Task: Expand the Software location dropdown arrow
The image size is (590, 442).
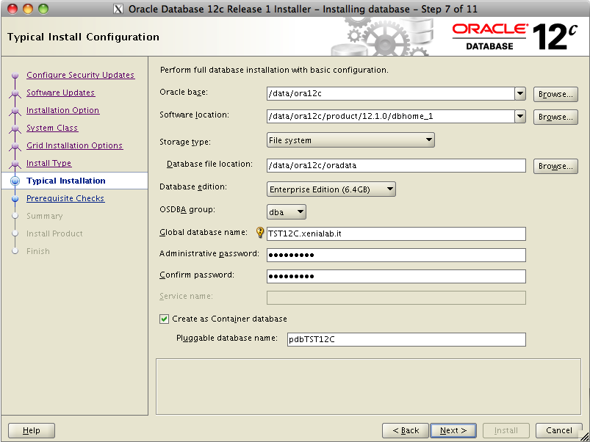Action: pyautogui.click(x=520, y=117)
